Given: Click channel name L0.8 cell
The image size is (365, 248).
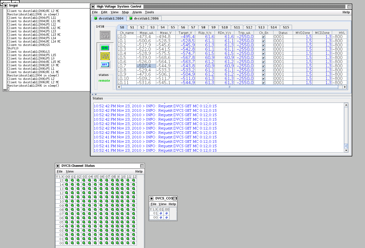Looking at the screenshot, I should 127,70.
